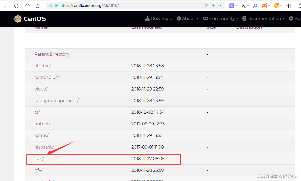Bookmark this page with the star icon
This screenshot has height=181, width=301.
pyautogui.click(x=38, y=6)
